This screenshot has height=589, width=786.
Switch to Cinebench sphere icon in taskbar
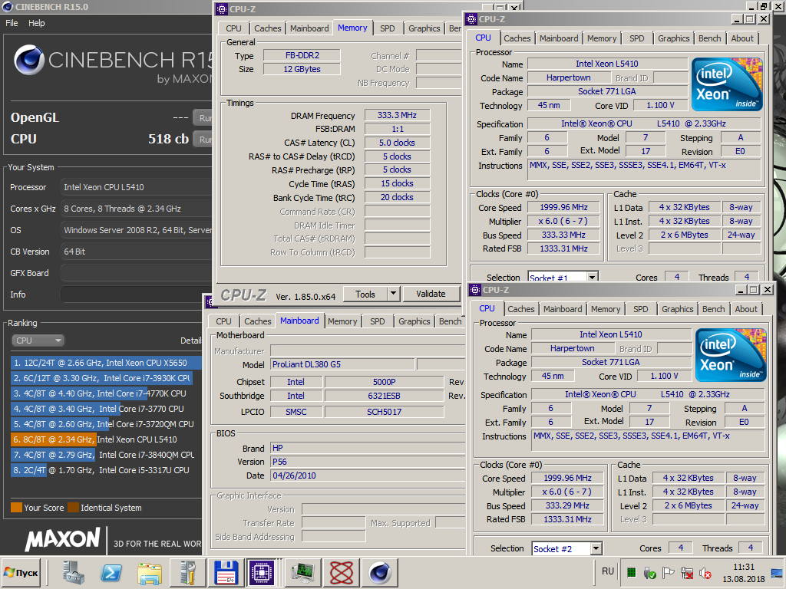click(379, 572)
